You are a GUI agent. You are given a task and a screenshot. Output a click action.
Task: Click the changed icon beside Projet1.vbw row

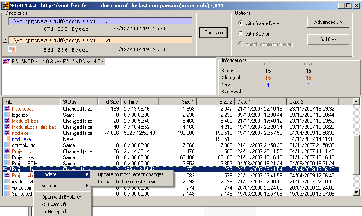7,175
